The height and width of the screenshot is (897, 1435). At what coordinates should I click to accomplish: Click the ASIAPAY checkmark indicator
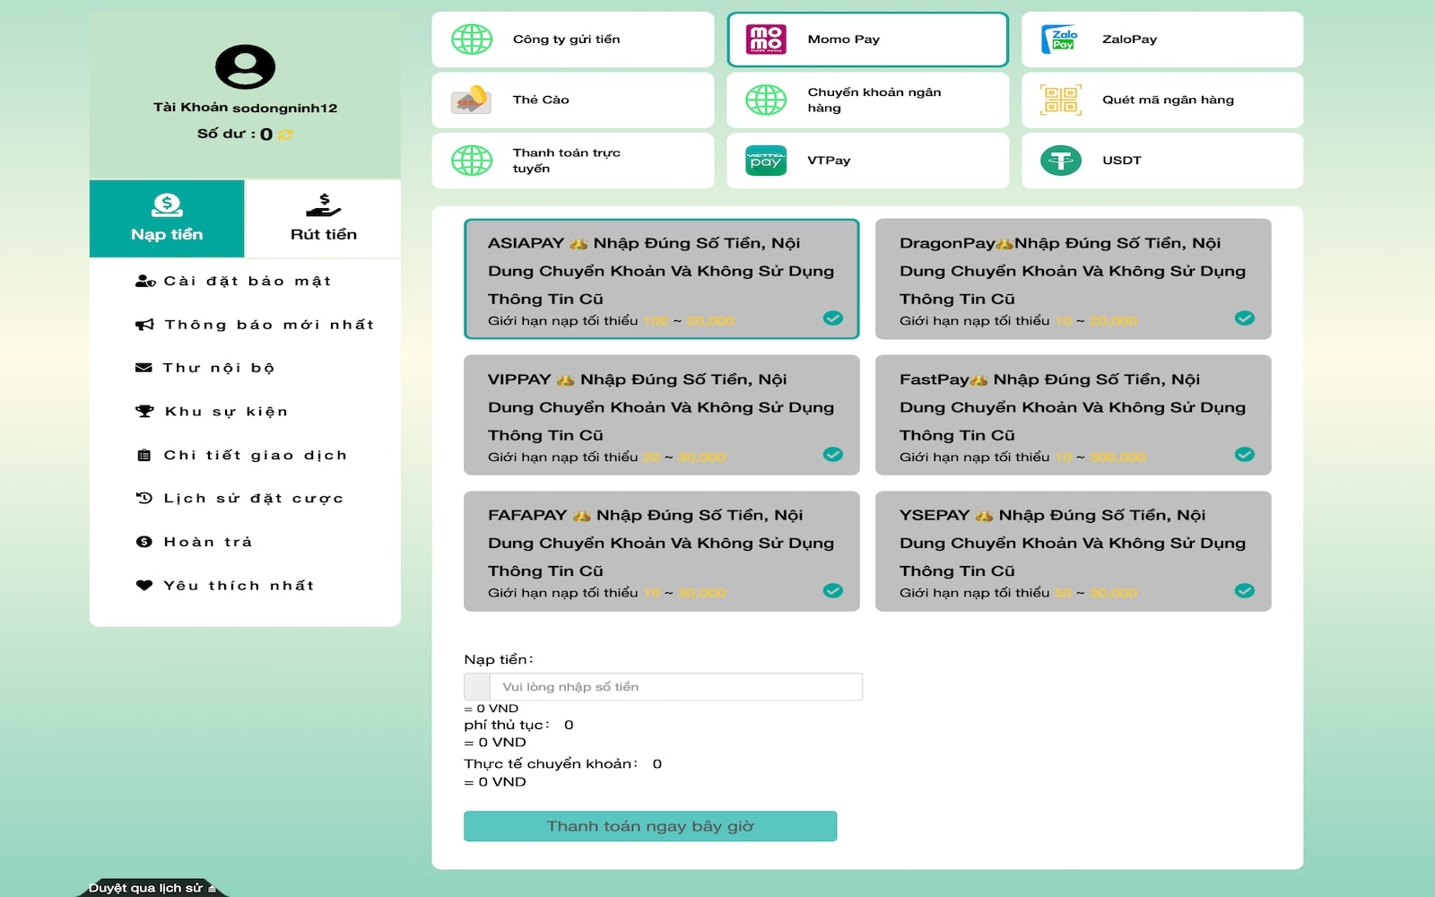(833, 318)
